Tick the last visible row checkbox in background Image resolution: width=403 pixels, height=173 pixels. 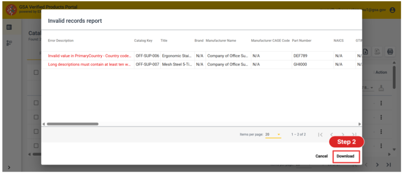(x=36, y=146)
